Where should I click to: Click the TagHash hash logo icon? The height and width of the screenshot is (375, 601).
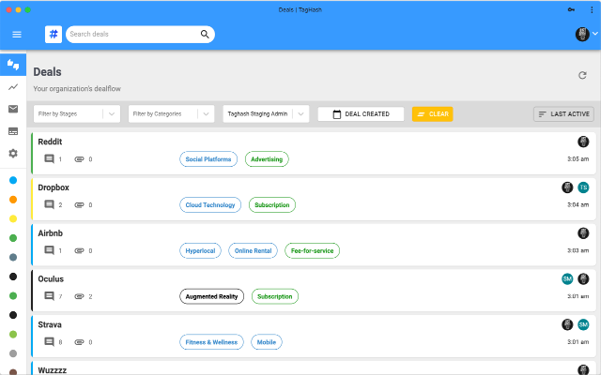pyautogui.click(x=54, y=35)
